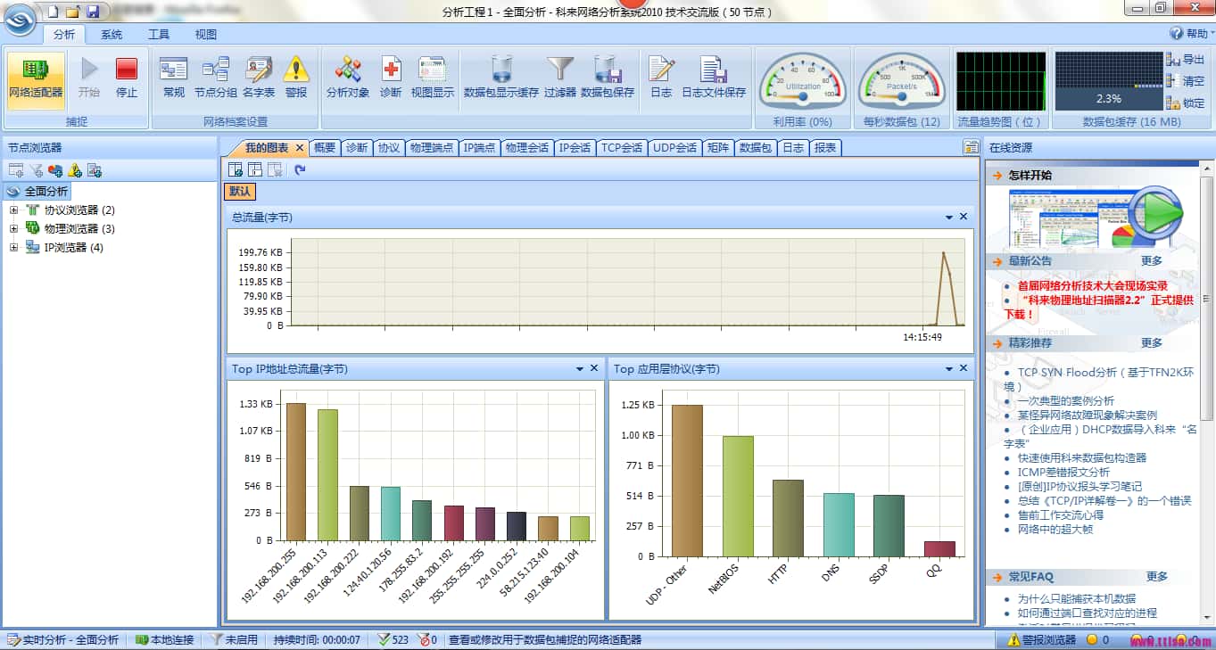Image resolution: width=1216 pixels, height=650 pixels.
Task: Click 更多 link beside 最新公告
Action: [x=1152, y=261]
